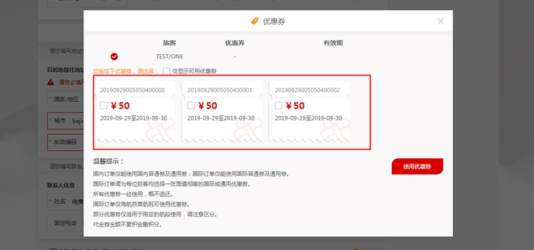Click the 姓名 field in background contact section
534x250 pixels.
click(66, 202)
